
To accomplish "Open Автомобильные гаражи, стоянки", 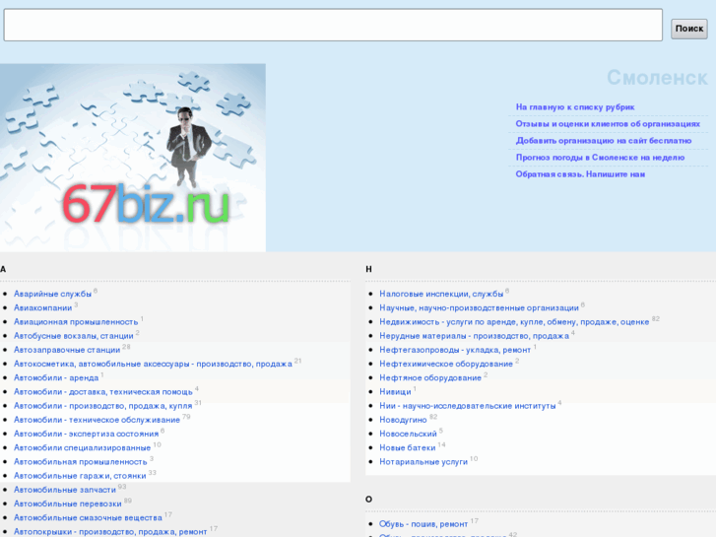I will pyautogui.click(x=80, y=476).
